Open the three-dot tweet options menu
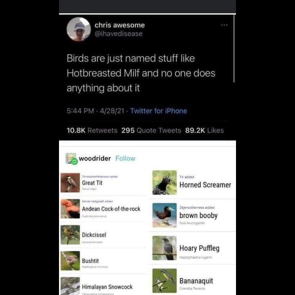Viewport: 295px width, 295px height. click(x=224, y=25)
